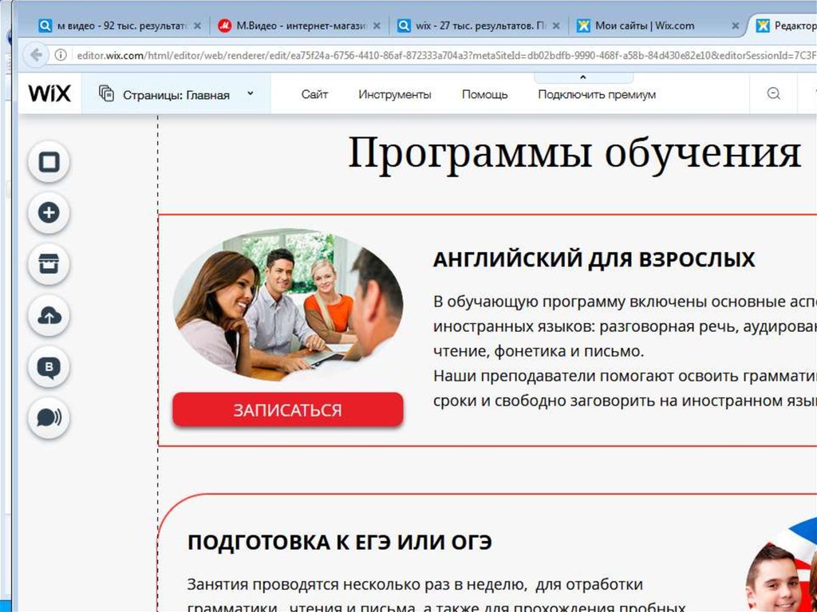Open the Инструменты menu

point(395,94)
